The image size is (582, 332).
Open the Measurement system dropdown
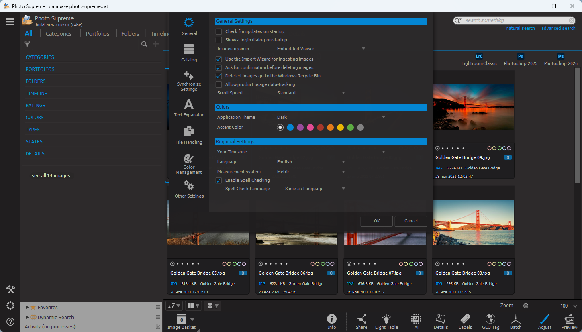click(311, 172)
